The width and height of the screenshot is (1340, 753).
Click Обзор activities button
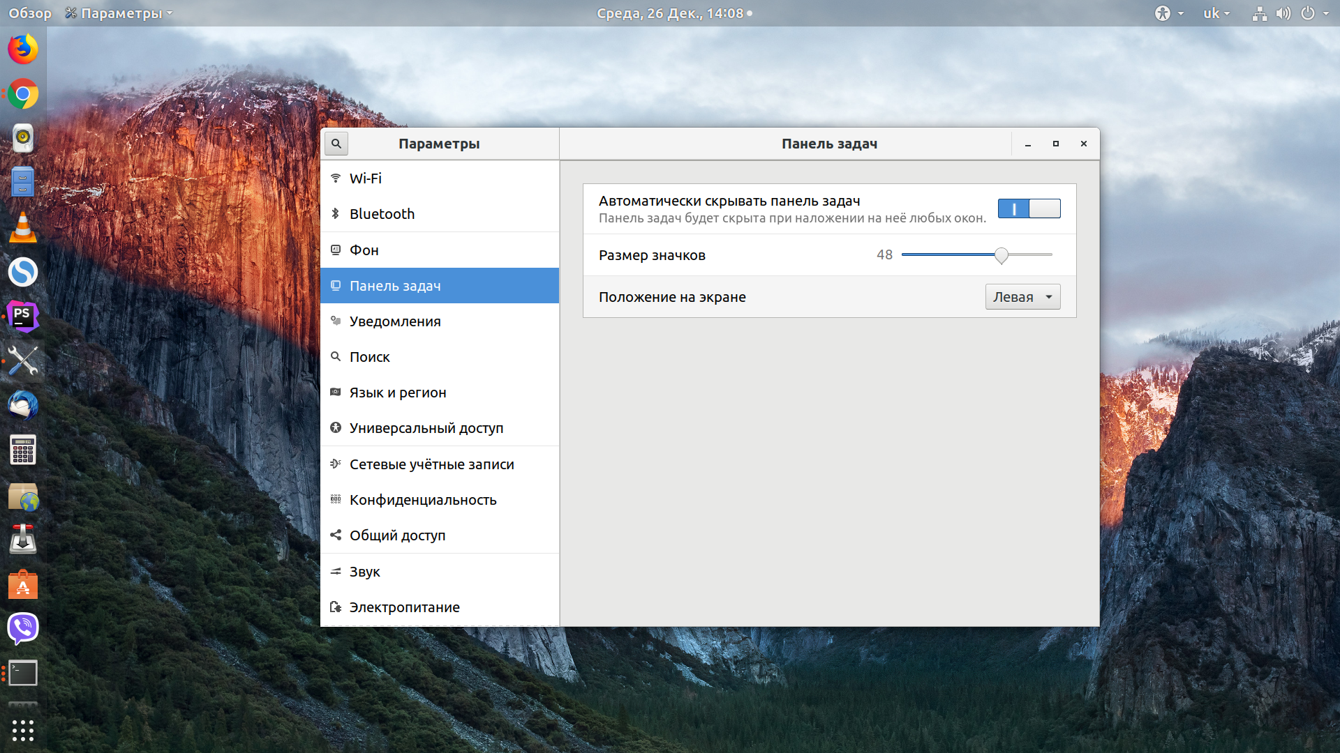coord(30,13)
